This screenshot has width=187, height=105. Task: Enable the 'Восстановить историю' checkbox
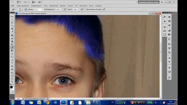click(x=85, y=9)
